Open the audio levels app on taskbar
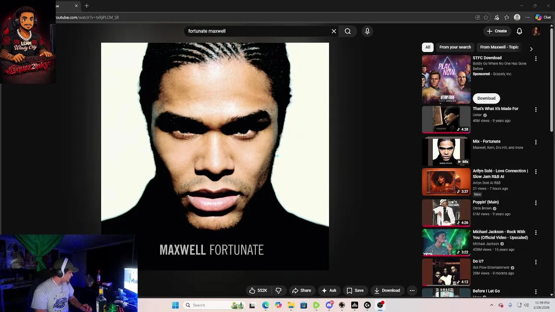555x312 pixels. click(355, 305)
